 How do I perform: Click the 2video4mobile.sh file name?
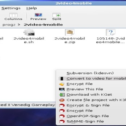(29, 40)
